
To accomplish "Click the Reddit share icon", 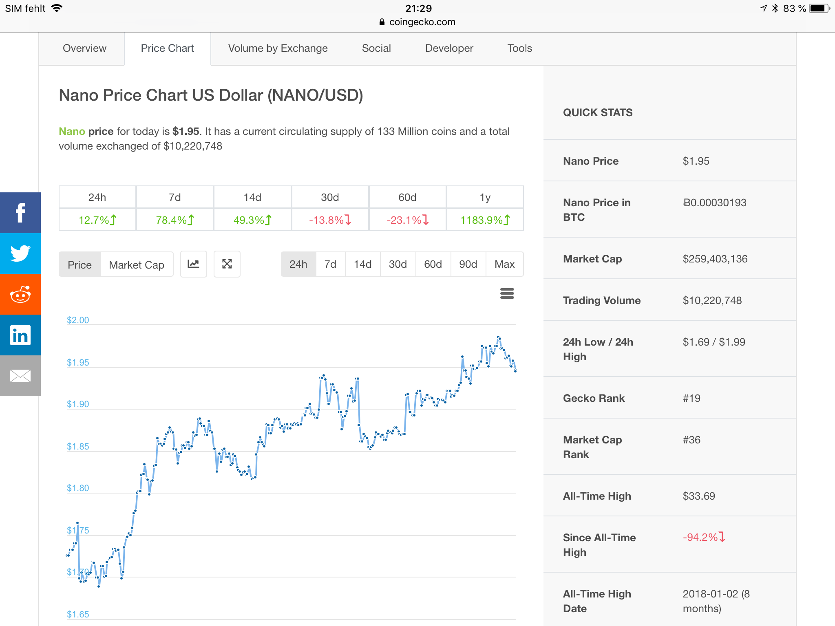I will (20, 294).
